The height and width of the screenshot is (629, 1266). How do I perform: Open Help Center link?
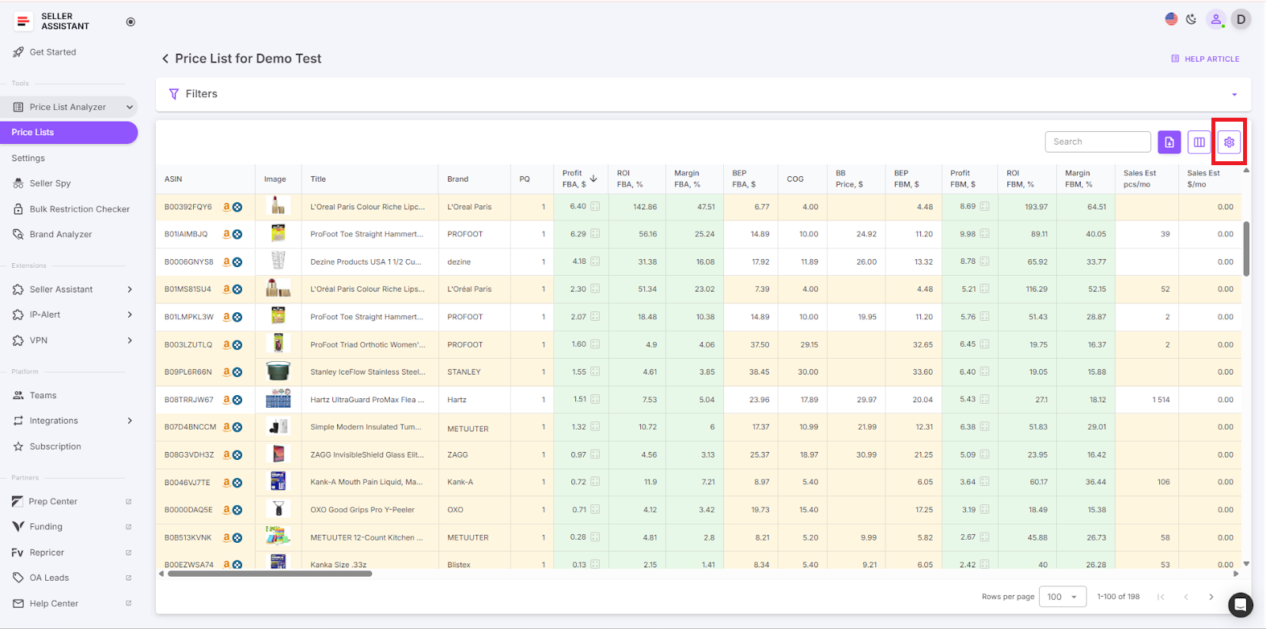coord(54,604)
